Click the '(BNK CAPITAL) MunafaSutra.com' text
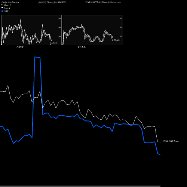 tap(103, 2)
